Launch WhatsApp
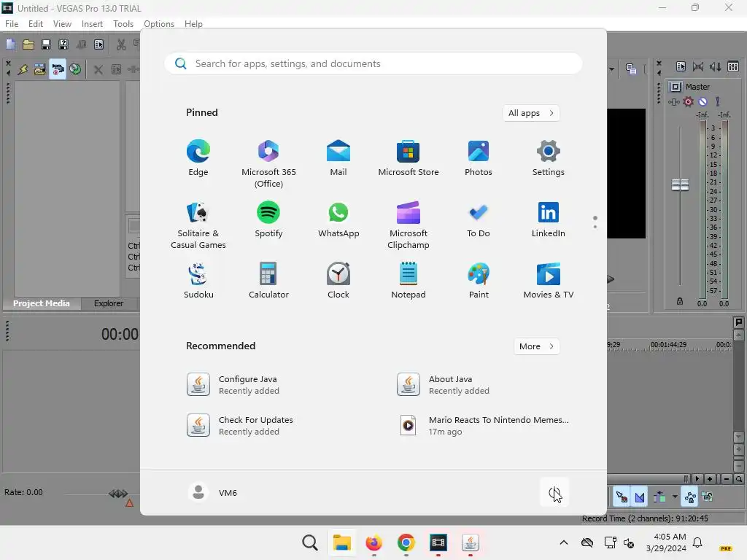 338,219
